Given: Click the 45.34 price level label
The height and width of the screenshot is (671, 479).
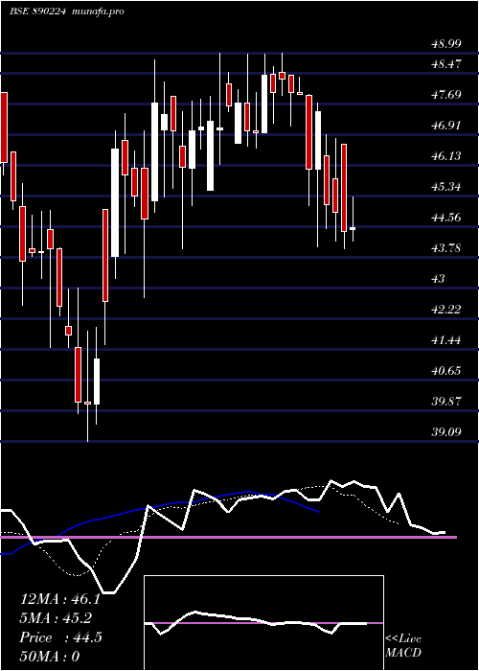Looking at the screenshot, I should [446, 187].
